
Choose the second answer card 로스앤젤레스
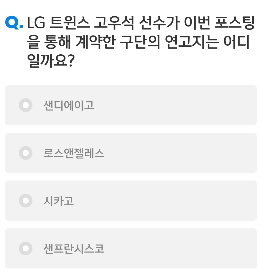[131, 153]
